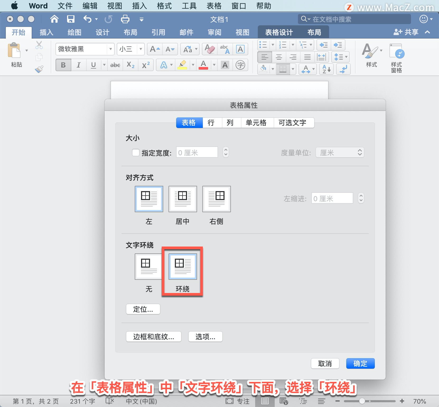
Task: Toggle Italic formatting
Action: click(78, 65)
